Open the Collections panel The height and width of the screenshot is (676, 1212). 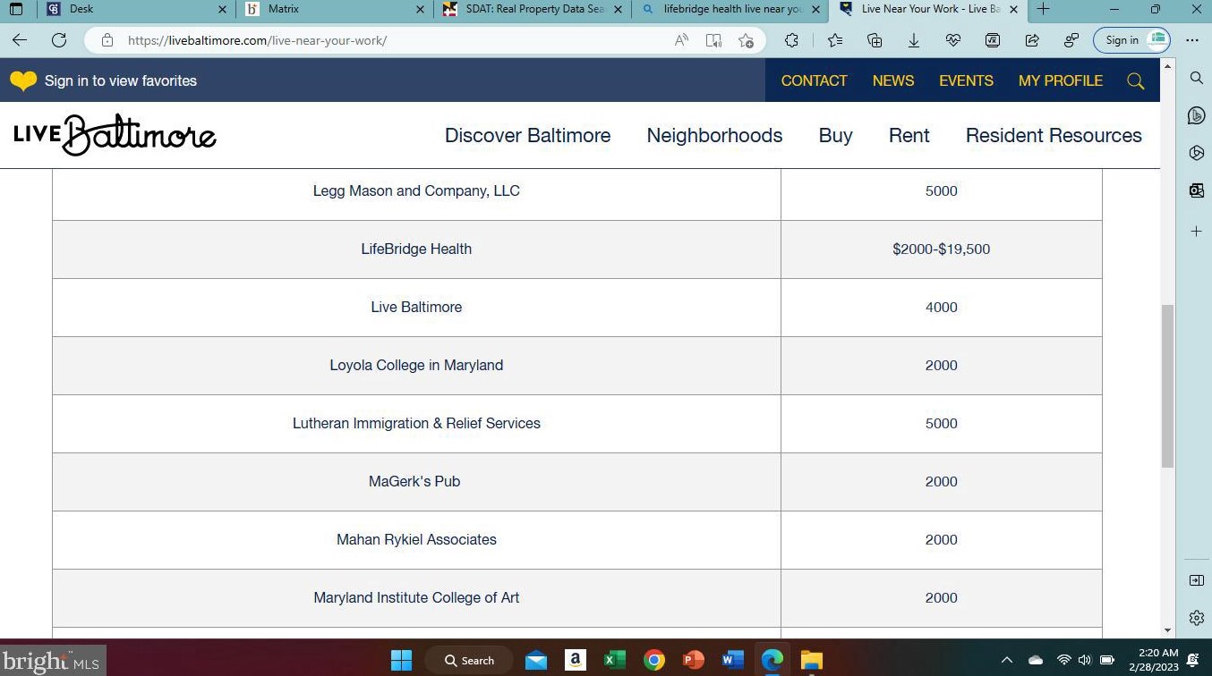[x=875, y=40]
